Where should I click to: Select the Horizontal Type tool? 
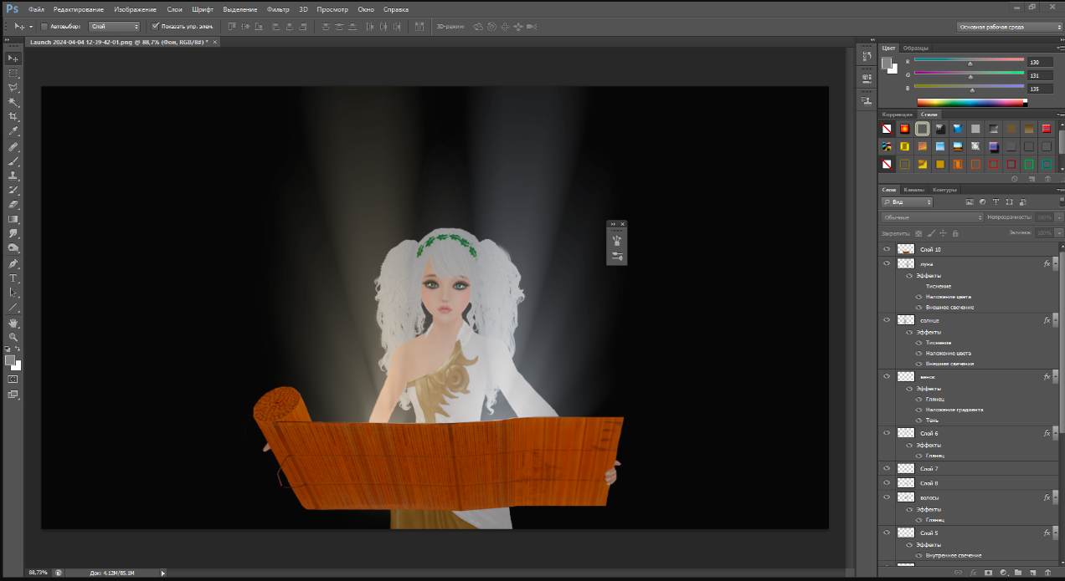pyautogui.click(x=13, y=278)
